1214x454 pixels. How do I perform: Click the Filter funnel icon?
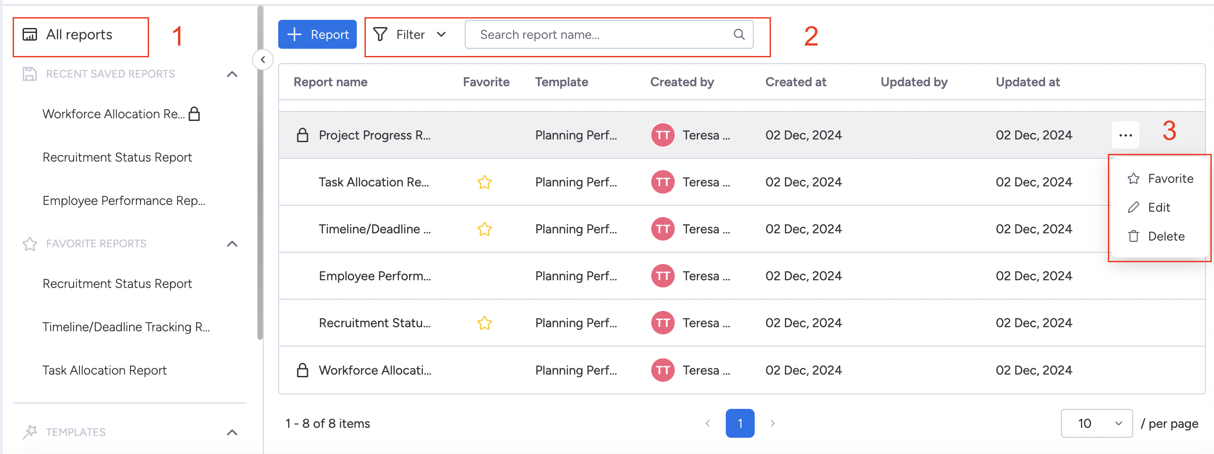click(x=380, y=34)
